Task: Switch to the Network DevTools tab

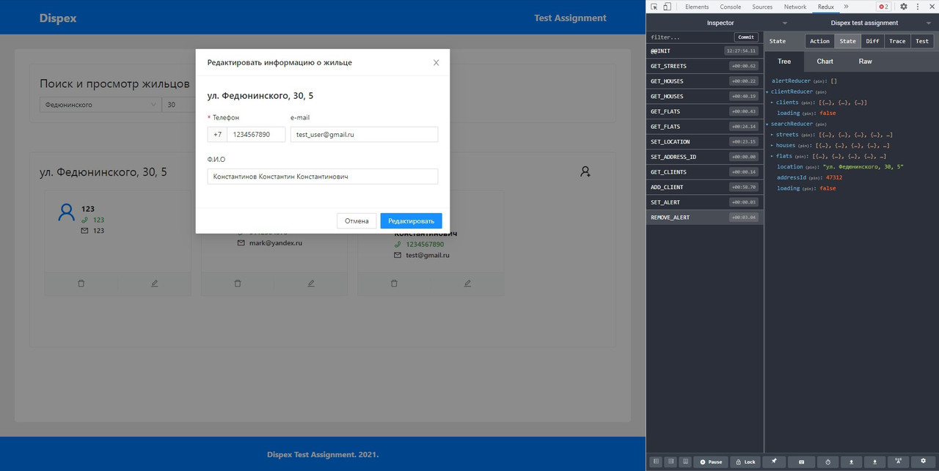Action: tap(795, 7)
